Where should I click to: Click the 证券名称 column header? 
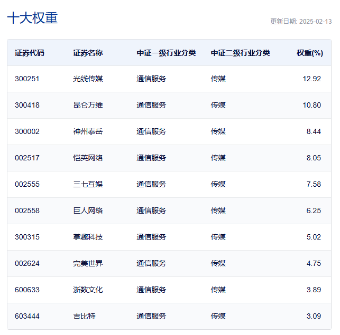[x=88, y=53]
